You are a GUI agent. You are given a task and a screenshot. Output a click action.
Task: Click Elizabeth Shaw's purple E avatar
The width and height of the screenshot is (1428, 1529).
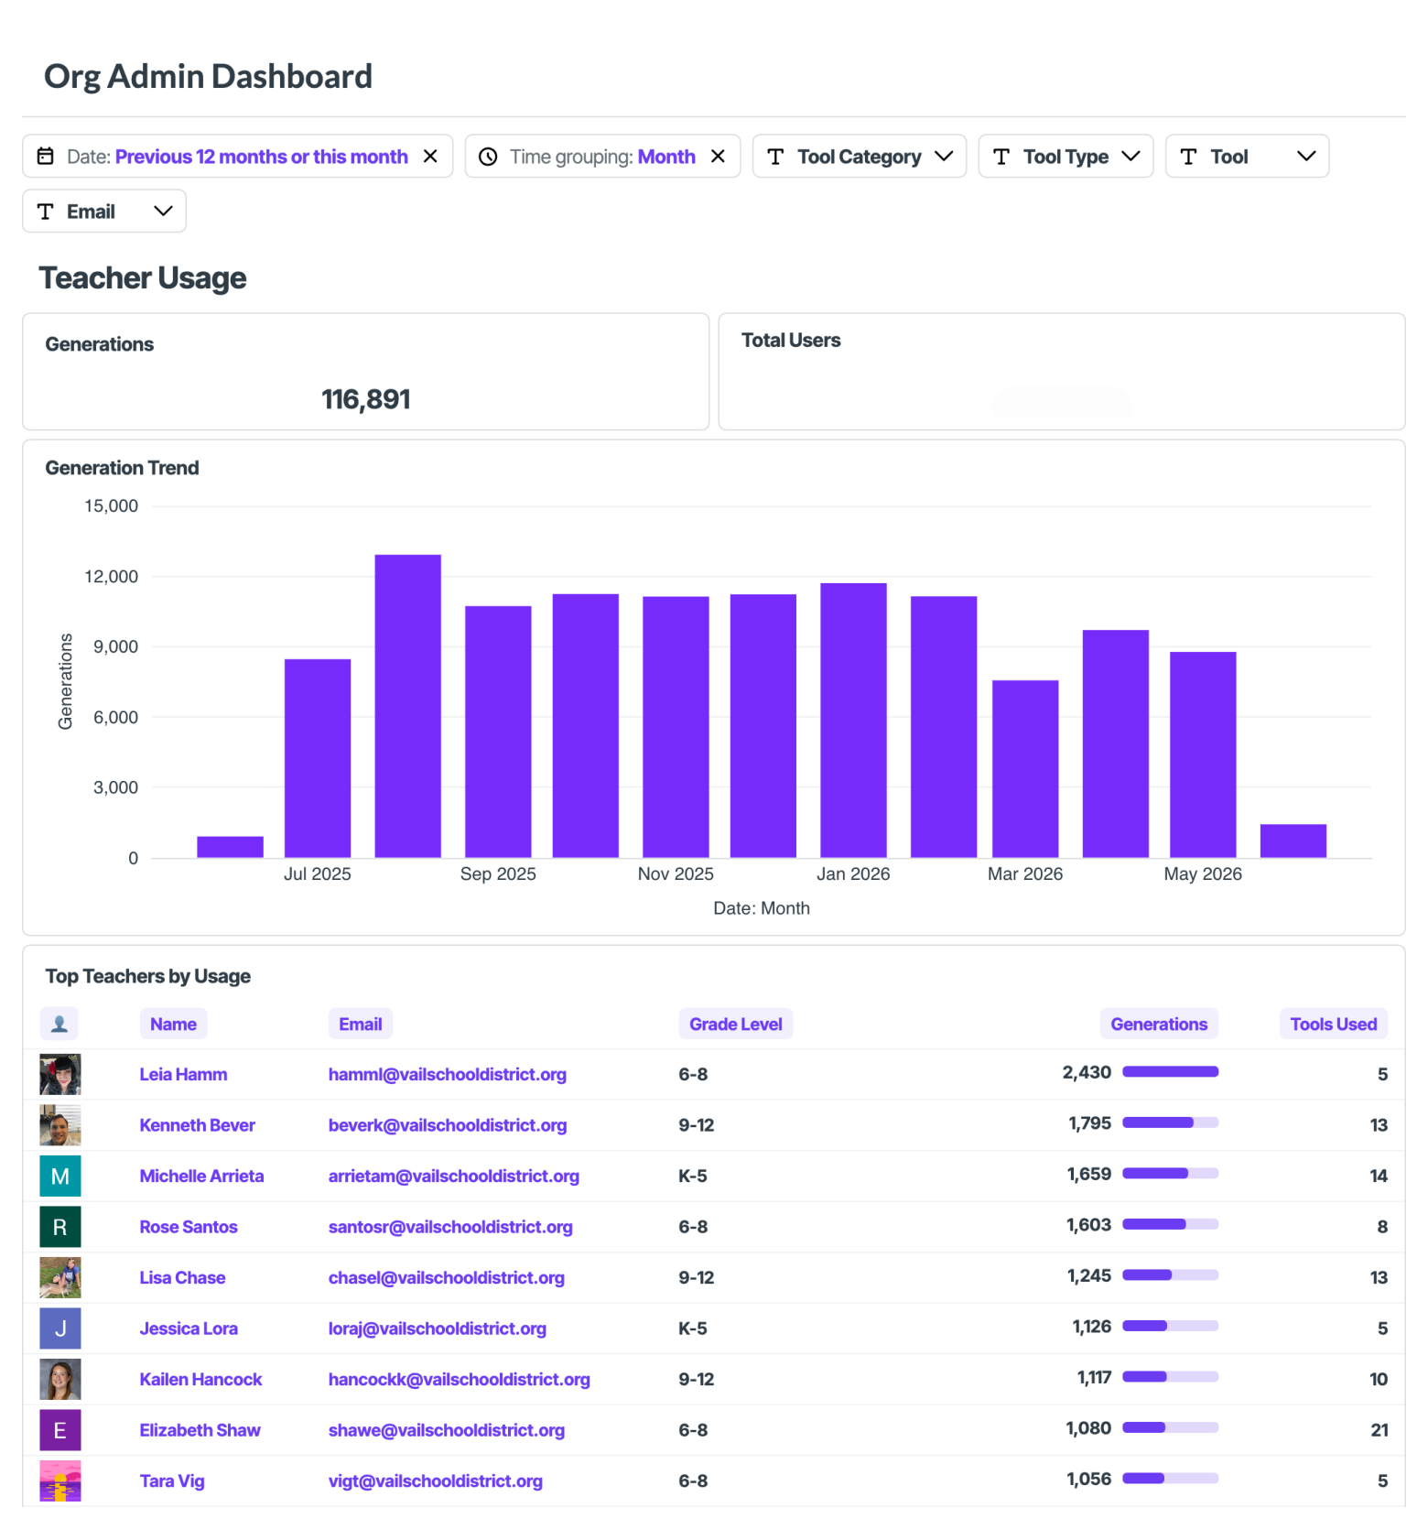tap(60, 1430)
